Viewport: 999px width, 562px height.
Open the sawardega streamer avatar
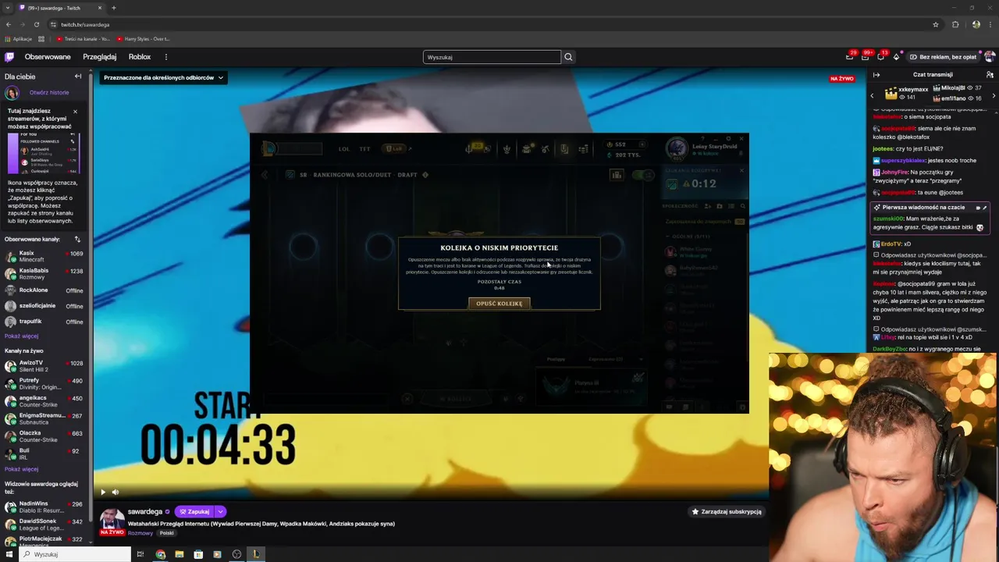click(112, 519)
